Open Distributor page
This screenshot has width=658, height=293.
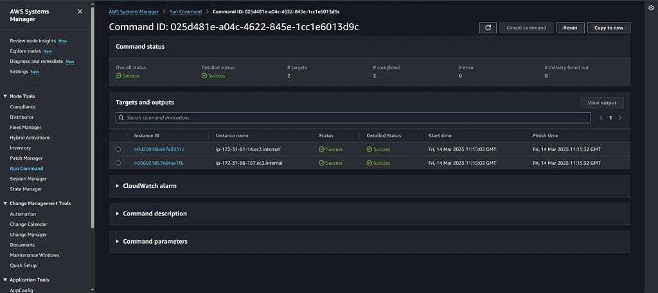22,117
